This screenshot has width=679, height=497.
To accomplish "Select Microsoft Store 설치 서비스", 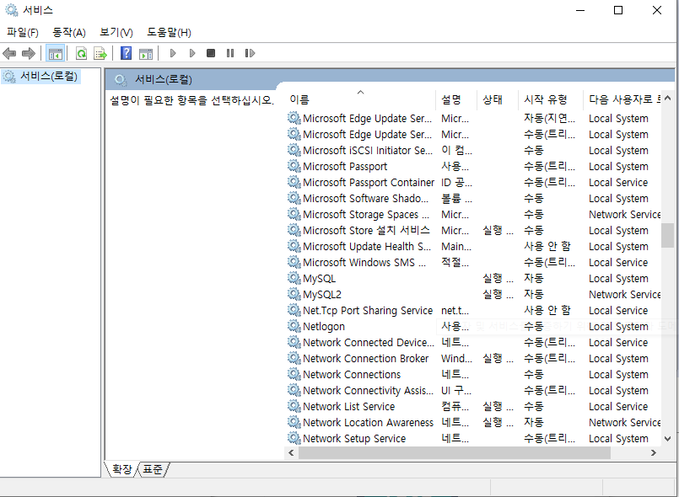I will click(473, 231).
